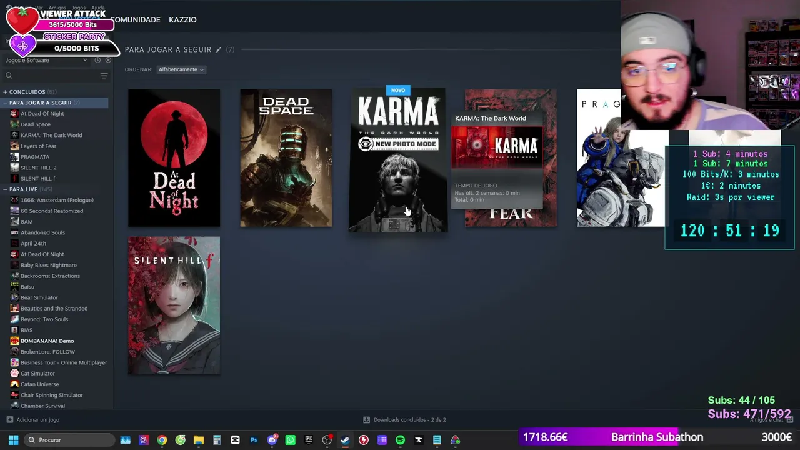The width and height of the screenshot is (800, 450).
Task: Select Dead Space in the sidebar list
Action: coord(36,124)
